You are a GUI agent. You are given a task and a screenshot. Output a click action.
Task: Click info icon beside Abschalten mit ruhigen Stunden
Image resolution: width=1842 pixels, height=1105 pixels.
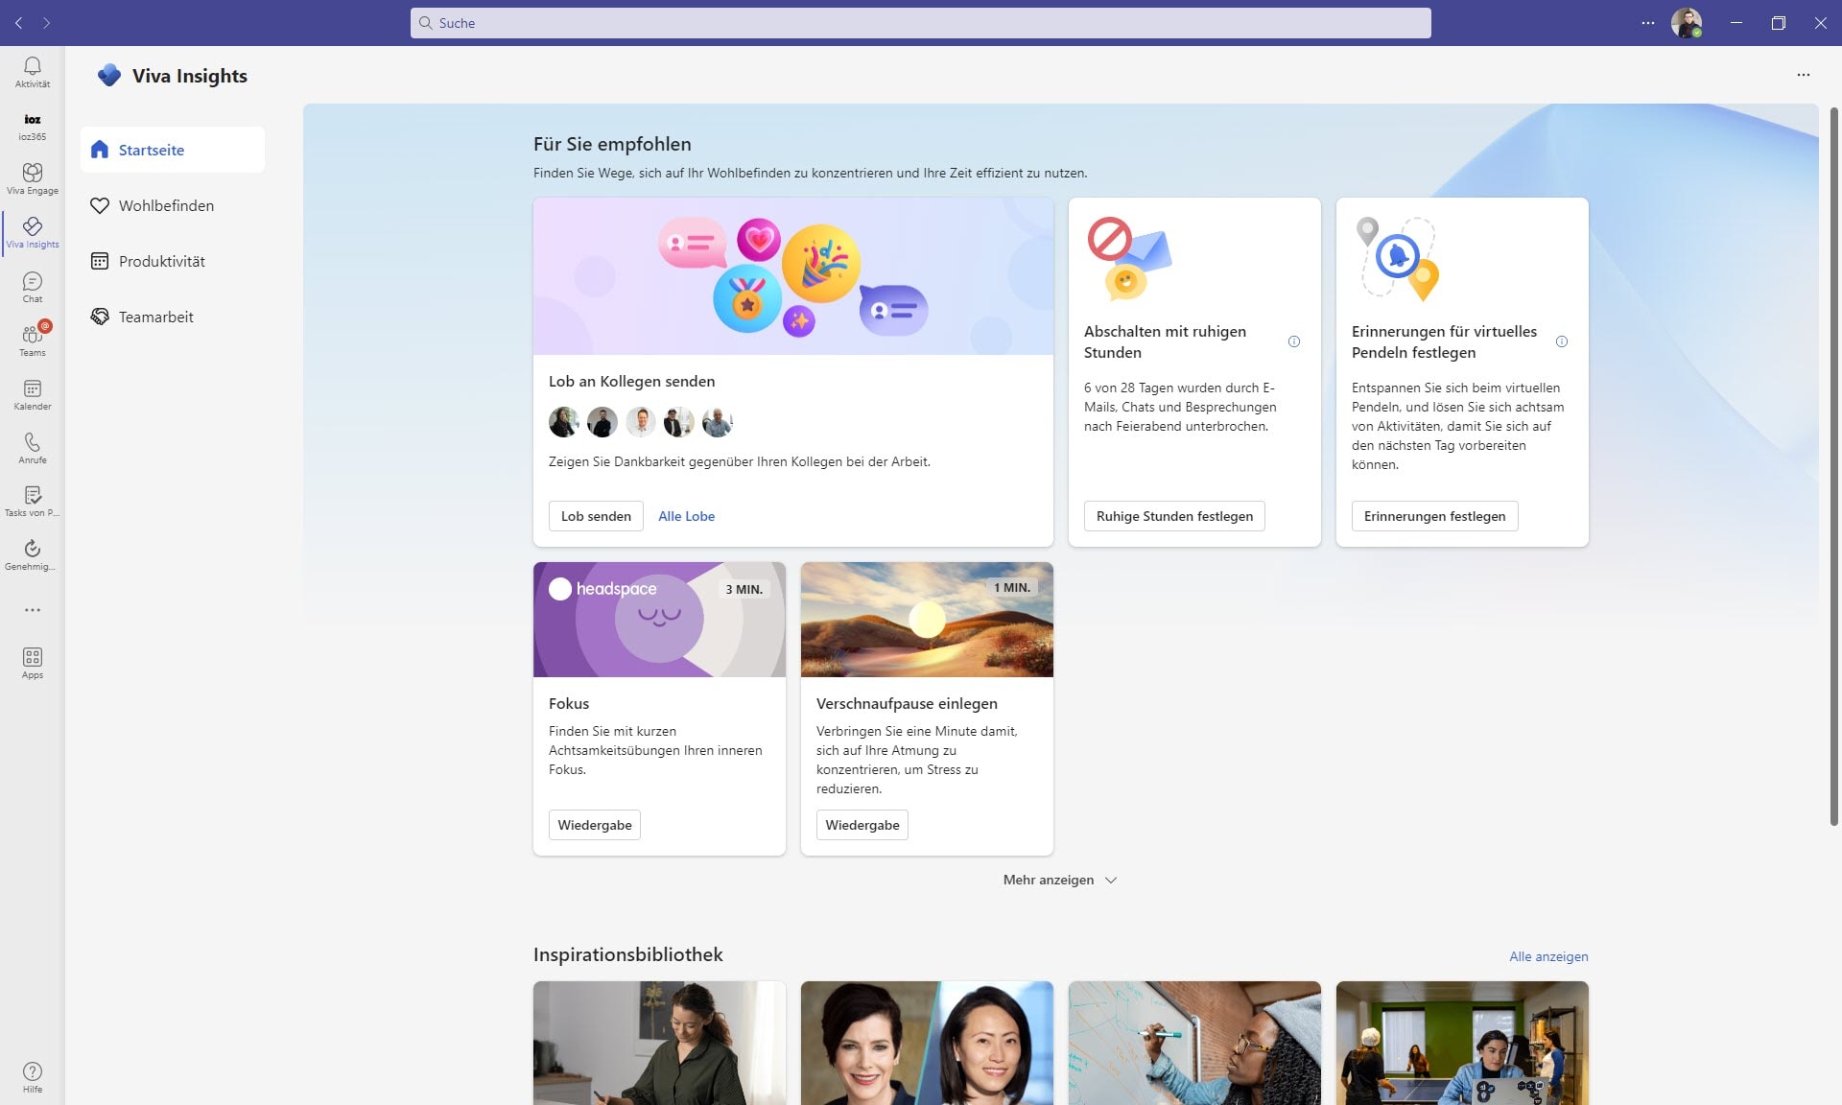pyautogui.click(x=1294, y=341)
